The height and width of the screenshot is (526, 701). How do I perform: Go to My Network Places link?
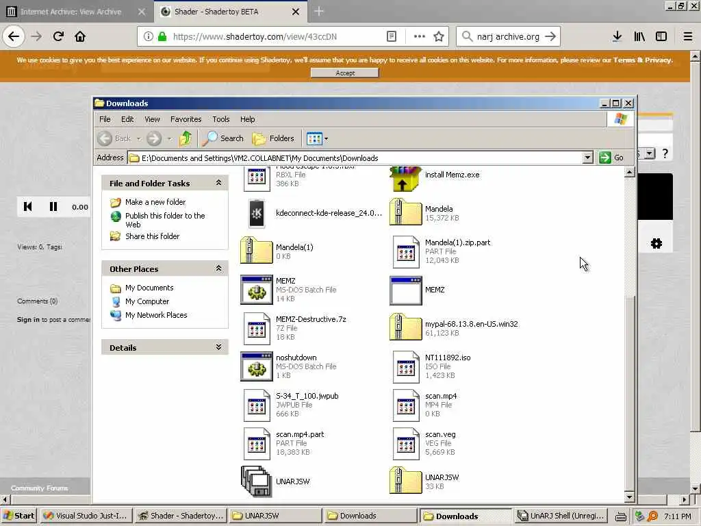[x=156, y=315]
